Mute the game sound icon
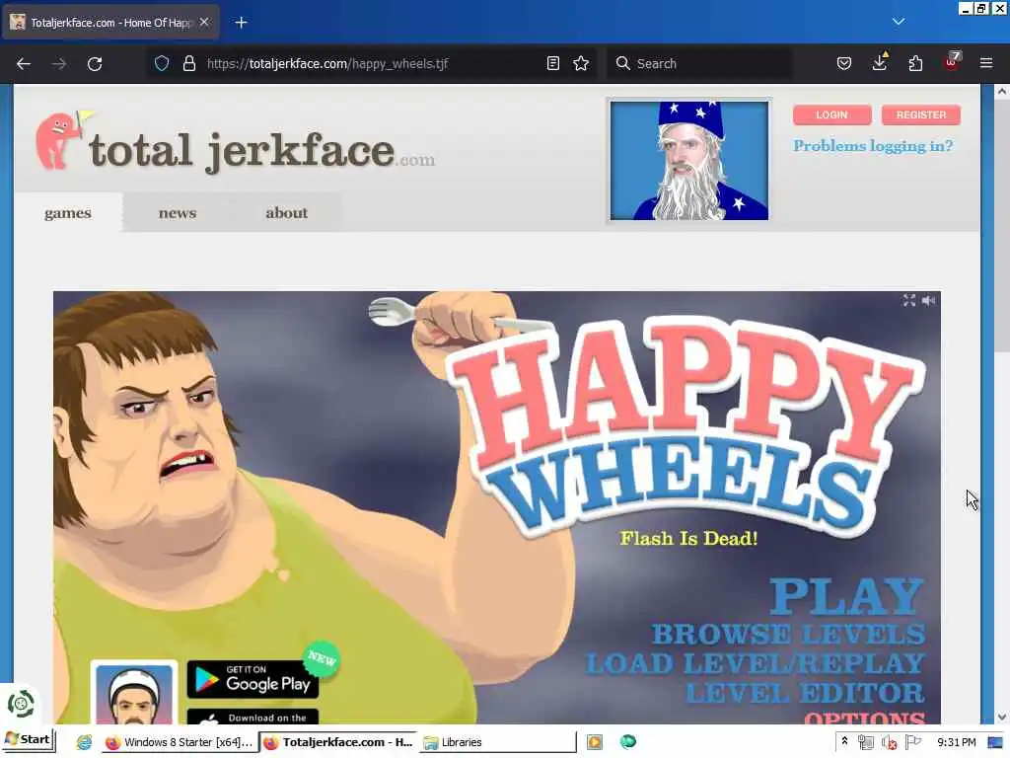1010x758 pixels. click(x=928, y=300)
